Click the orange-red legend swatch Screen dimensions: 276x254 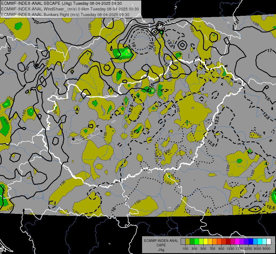(x=219, y=242)
